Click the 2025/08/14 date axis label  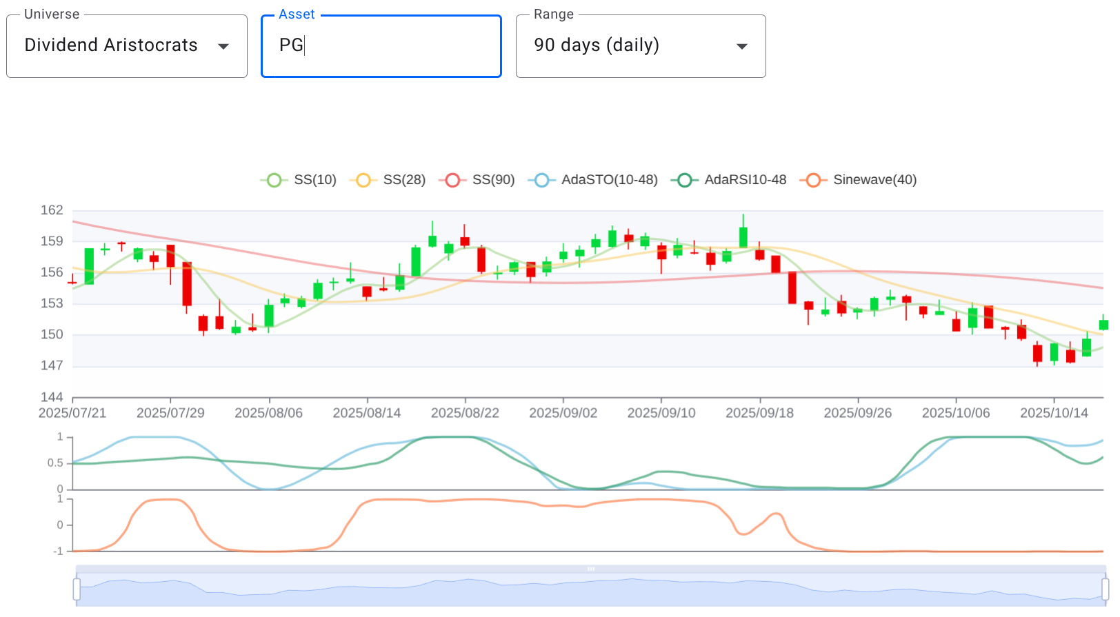point(367,413)
